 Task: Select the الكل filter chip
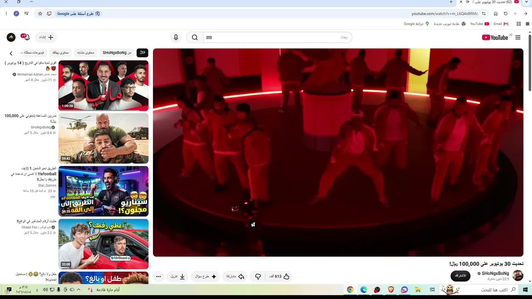pos(143,53)
